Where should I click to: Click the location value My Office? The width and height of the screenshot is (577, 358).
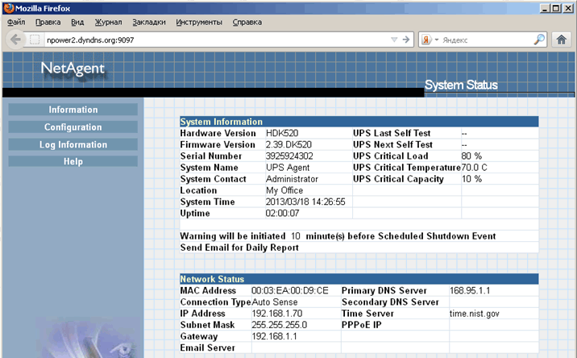pyautogui.click(x=284, y=190)
